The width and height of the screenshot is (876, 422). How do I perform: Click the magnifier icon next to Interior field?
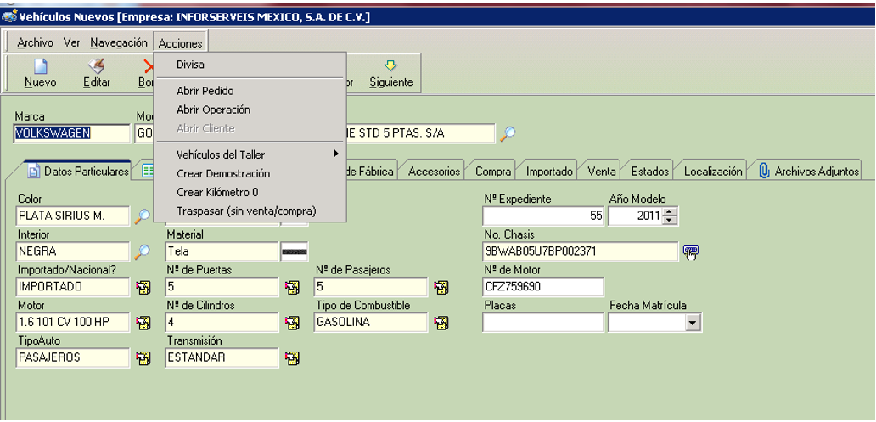143,251
